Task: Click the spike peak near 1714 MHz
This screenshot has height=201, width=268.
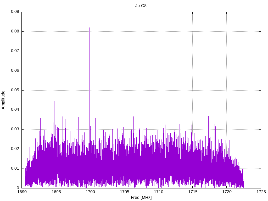Action: (186, 113)
